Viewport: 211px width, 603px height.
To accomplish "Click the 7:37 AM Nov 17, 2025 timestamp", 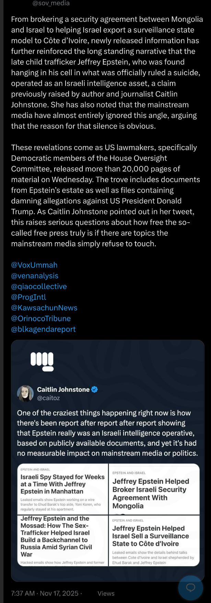I will tap(45, 593).
